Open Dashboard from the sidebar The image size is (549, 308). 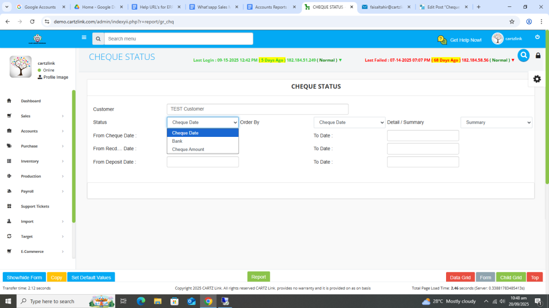31,101
